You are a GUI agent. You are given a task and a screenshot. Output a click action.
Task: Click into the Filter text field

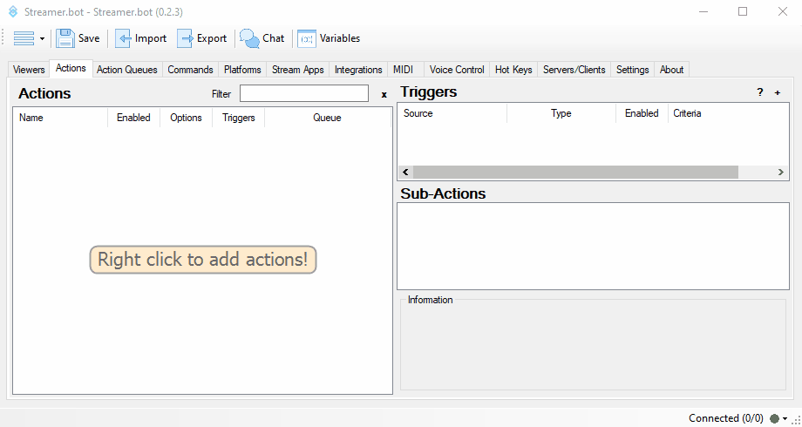point(304,93)
